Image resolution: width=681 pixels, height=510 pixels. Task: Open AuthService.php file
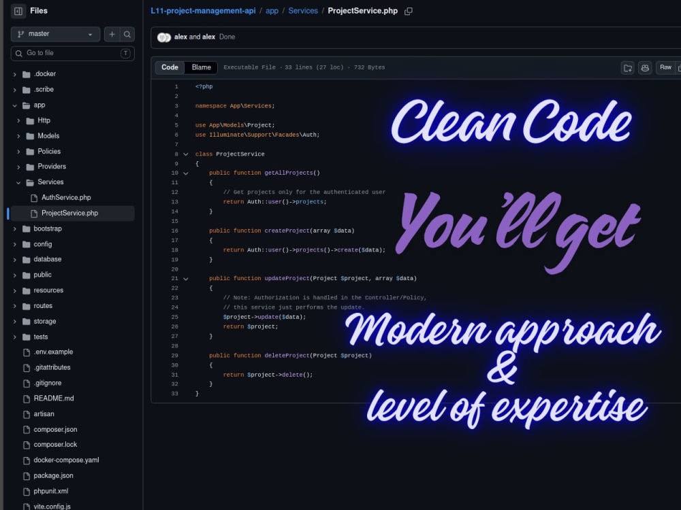[x=66, y=198]
